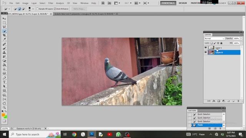Select the Crop tool
Viewport: 246px width, 138px height.
pyautogui.click(x=4, y=35)
